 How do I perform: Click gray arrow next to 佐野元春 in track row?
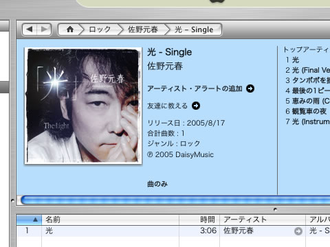pyautogui.click(x=298, y=231)
